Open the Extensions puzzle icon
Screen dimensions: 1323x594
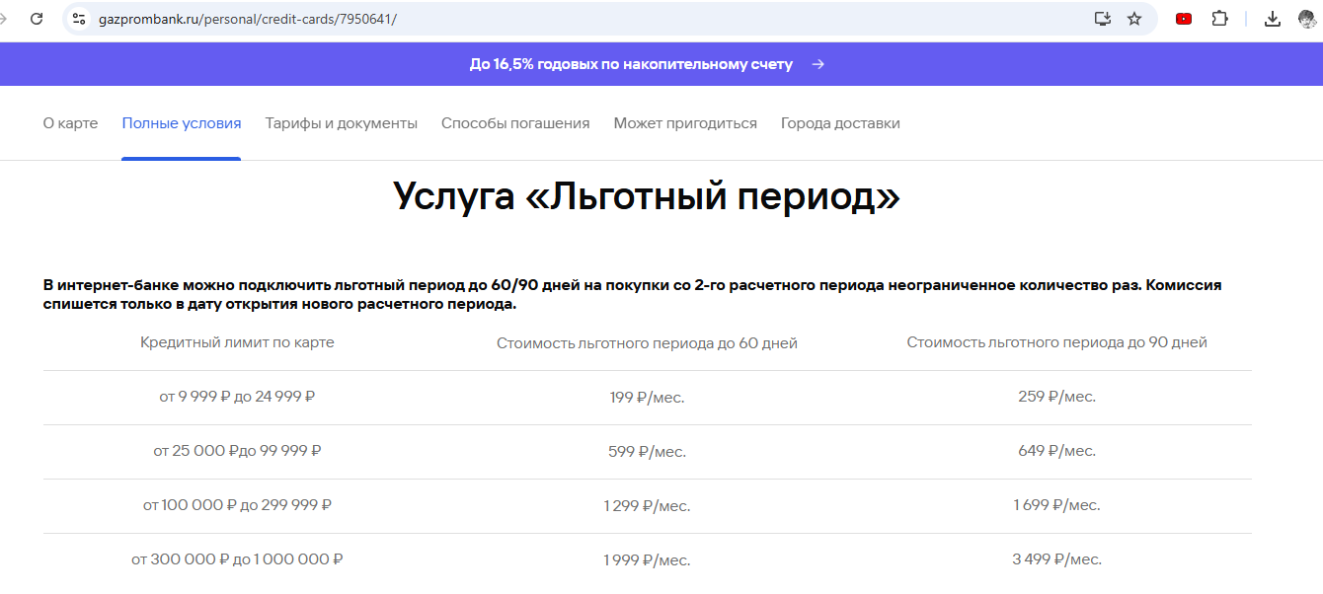1219,19
